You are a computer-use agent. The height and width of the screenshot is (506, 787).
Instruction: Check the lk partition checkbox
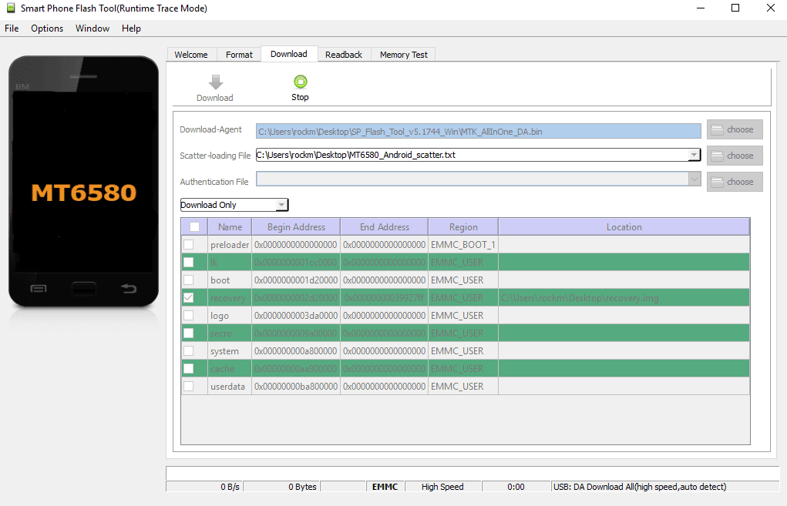[x=189, y=263]
